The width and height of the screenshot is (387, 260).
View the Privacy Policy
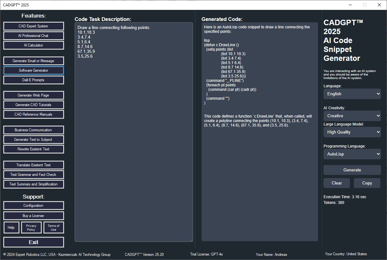click(31, 227)
